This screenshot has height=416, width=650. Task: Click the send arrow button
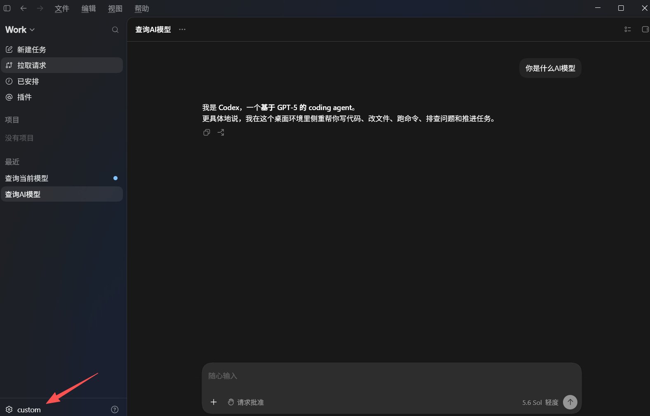click(x=570, y=402)
